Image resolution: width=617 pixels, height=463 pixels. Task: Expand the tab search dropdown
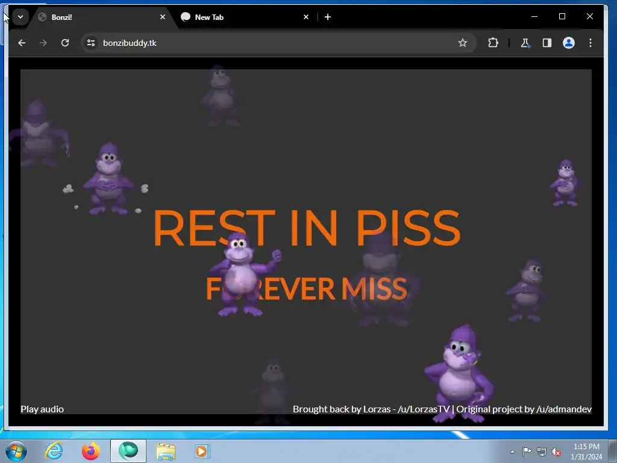tap(20, 17)
